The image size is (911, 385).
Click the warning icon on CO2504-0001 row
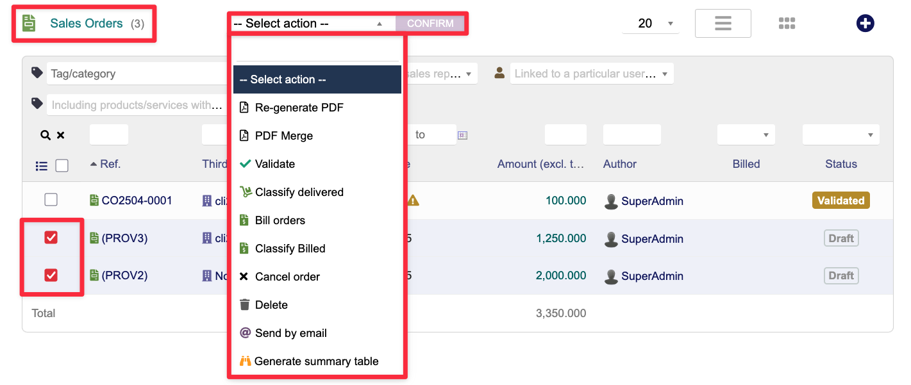pos(414,201)
